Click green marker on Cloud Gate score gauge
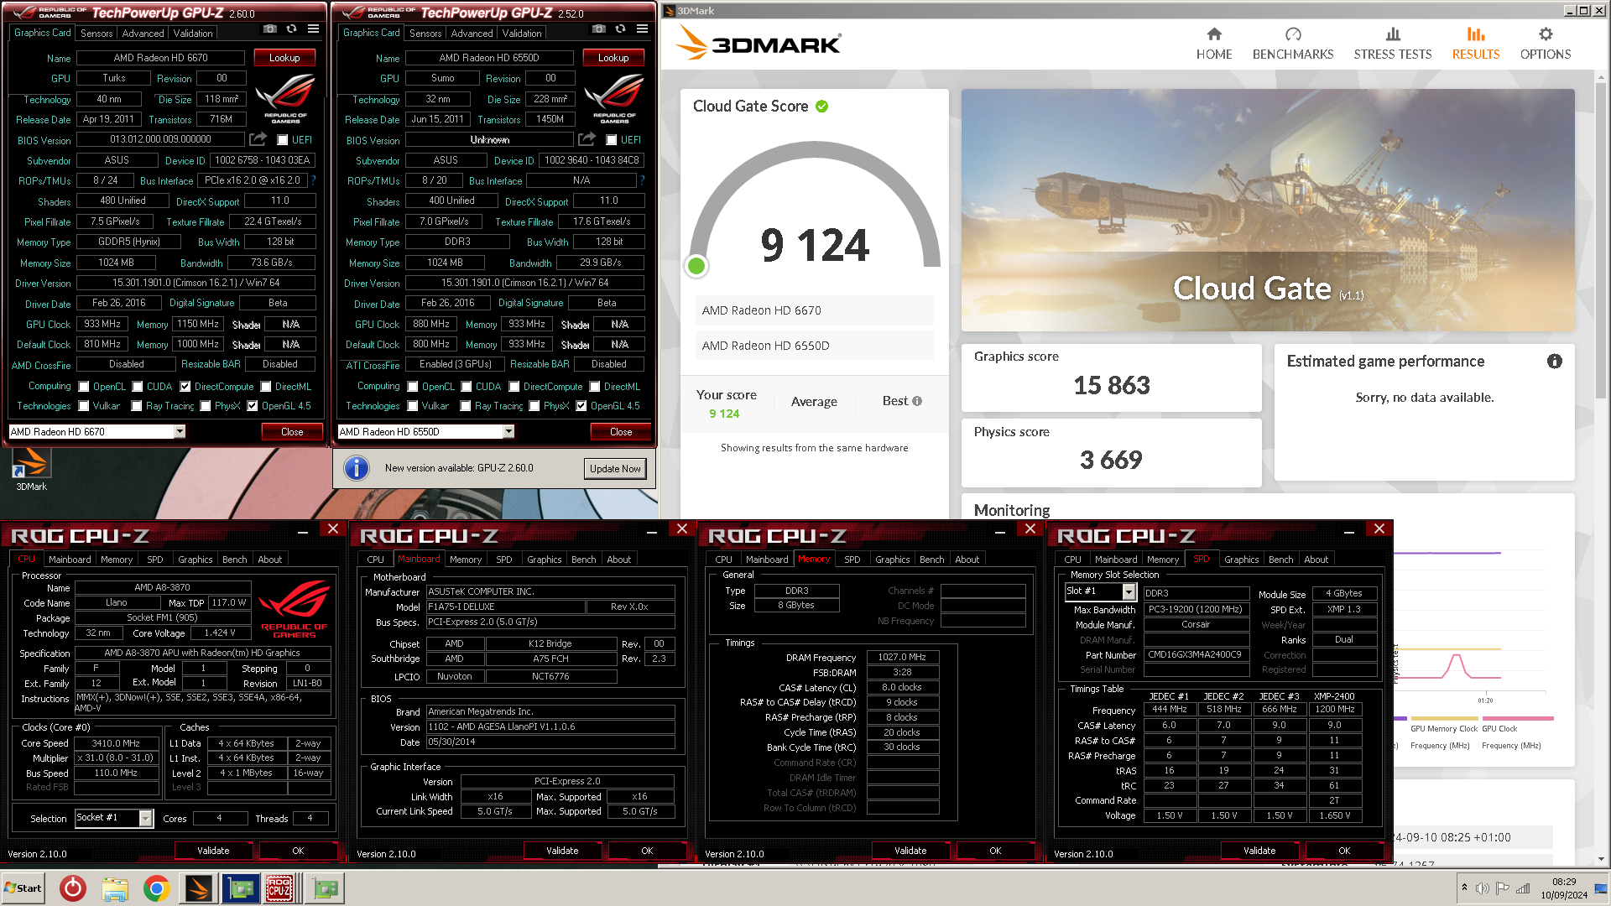Viewport: 1611px width, 906px height. [x=696, y=266]
